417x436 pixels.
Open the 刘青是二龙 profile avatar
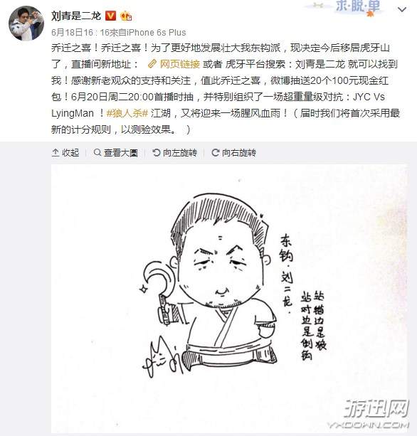[26, 23]
